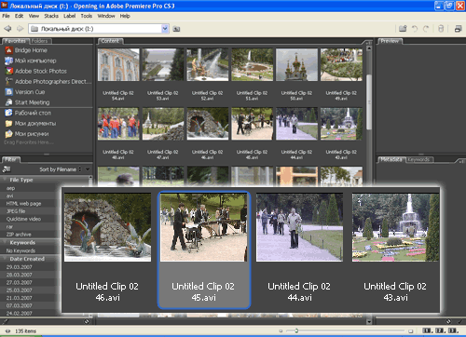Select Untitled Clip 02 48.avi thumbnail
Image resolution: width=466 pixels, height=337 pixels.
(118, 124)
